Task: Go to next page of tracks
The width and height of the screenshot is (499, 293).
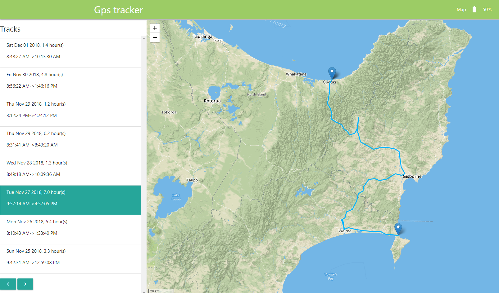Action: pyautogui.click(x=25, y=284)
